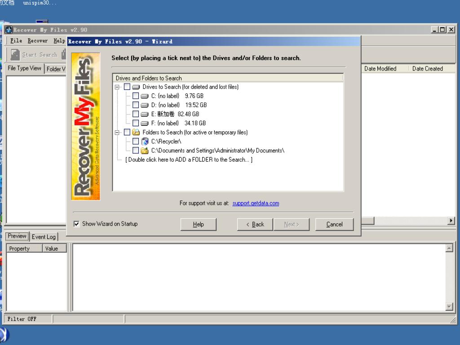The width and height of the screenshot is (460, 345).
Task: Click the C: drive icon
Action: pyautogui.click(x=145, y=96)
